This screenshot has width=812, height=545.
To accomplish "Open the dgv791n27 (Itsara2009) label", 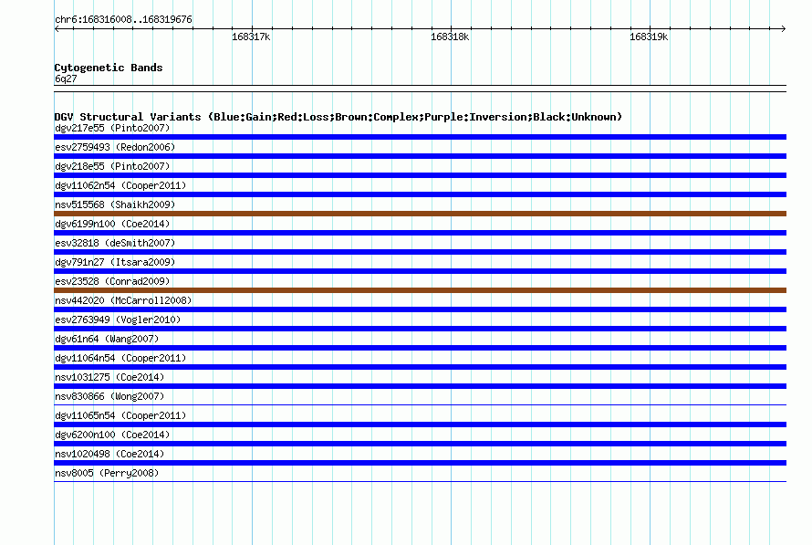I will 115,262.
